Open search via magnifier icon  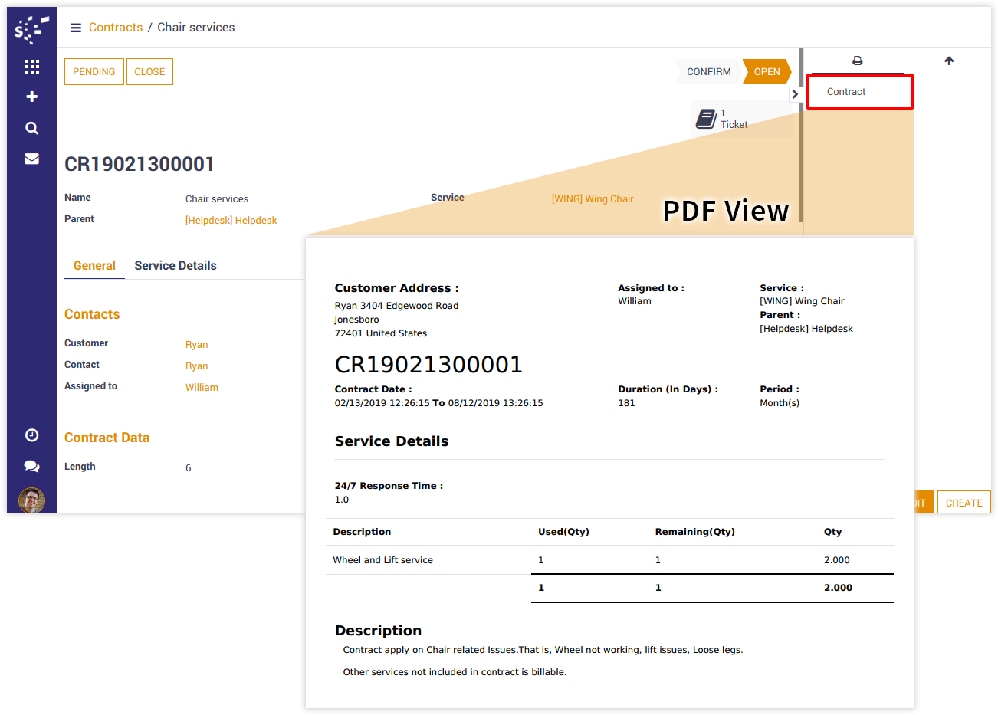31,128
